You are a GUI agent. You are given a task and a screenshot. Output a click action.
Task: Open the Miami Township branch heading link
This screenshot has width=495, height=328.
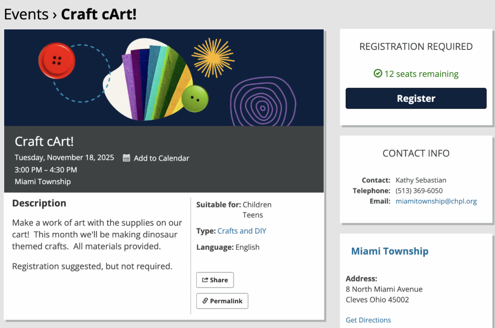pos(389,251)
